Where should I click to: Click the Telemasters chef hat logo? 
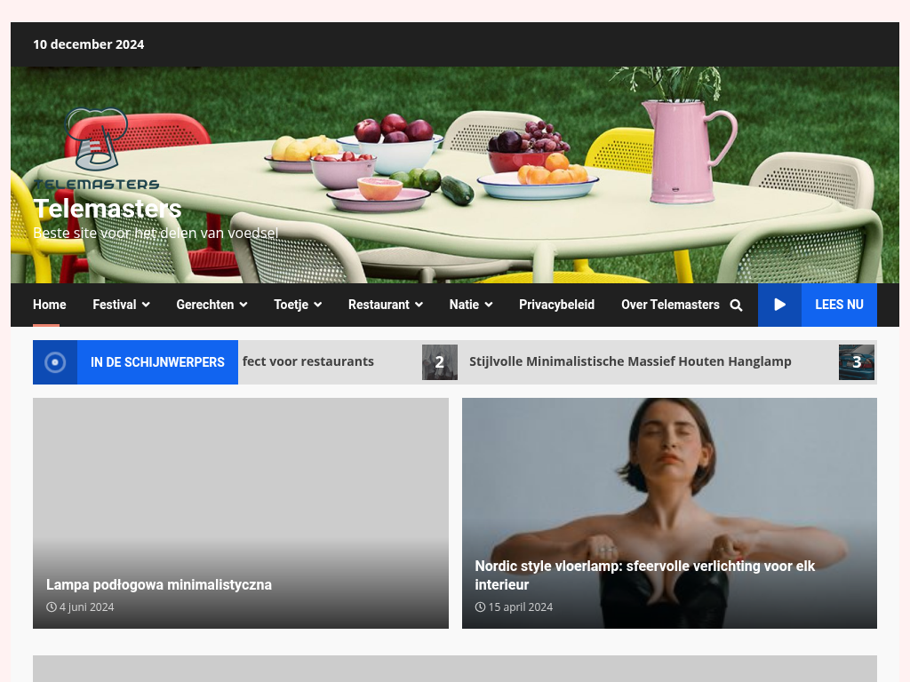click(x=97, y=147)
